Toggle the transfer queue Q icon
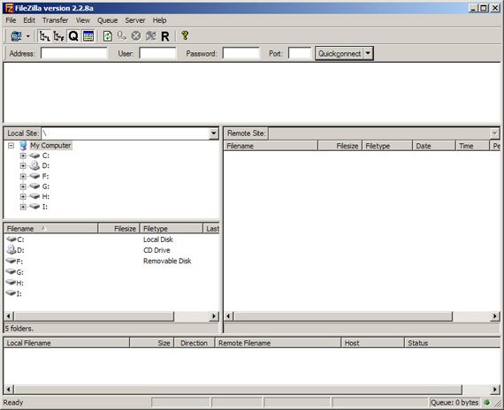The height and width of the screenshot is (410, 504). (73, 36)
